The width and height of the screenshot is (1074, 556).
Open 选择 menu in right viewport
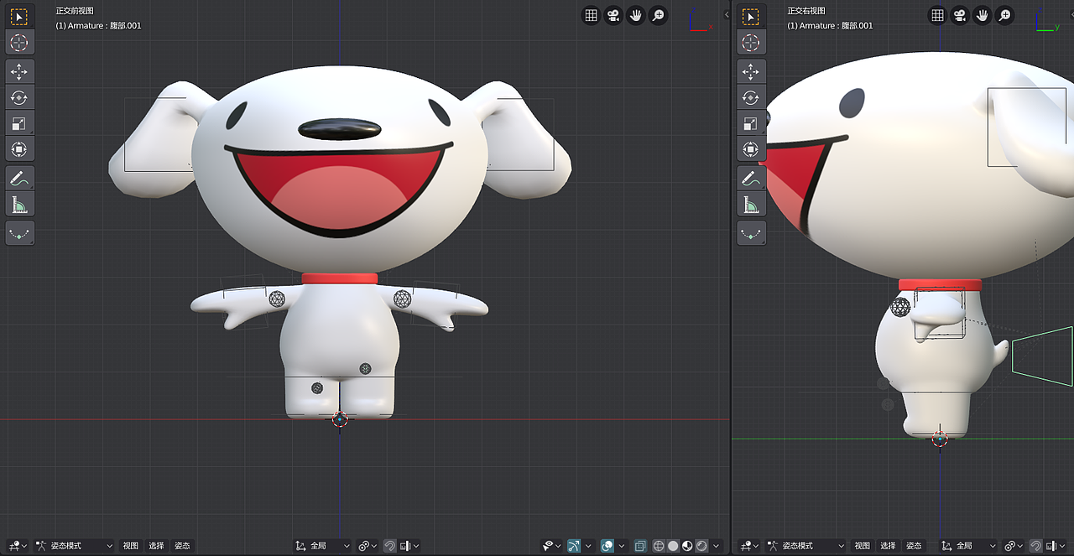click(x=888, y=546)
